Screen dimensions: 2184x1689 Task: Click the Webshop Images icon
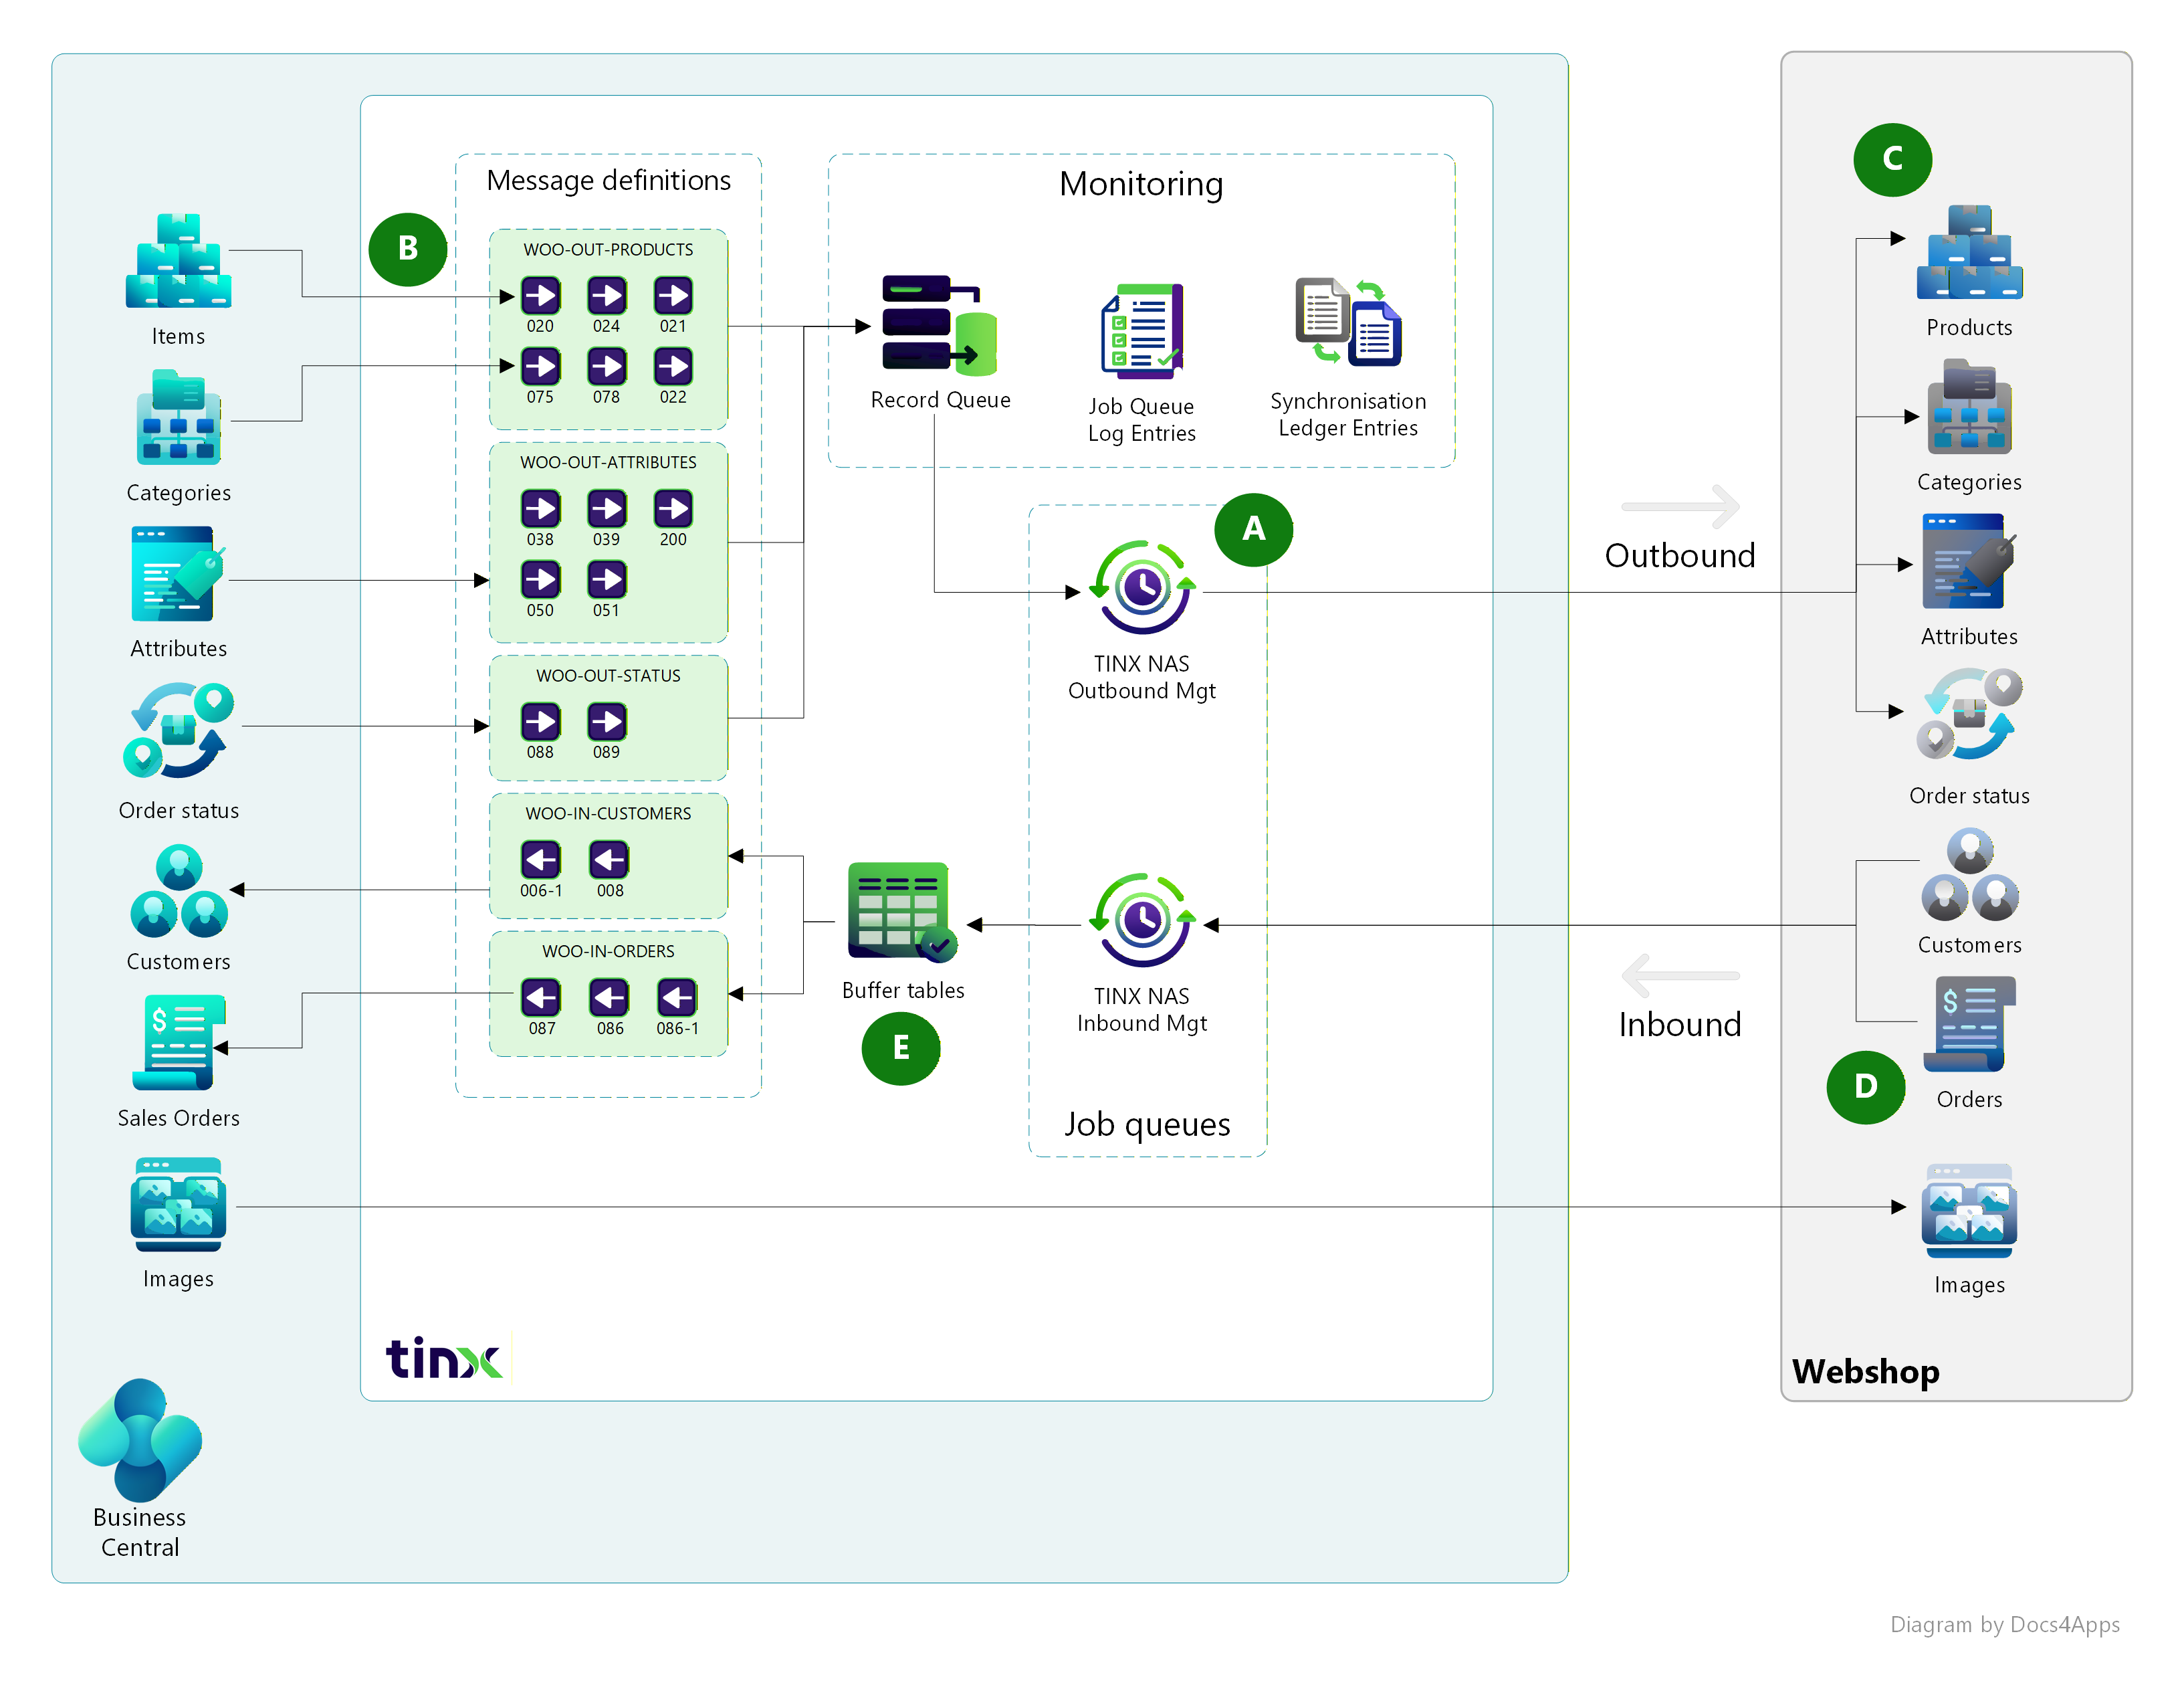pyautogui.click(x=1969, y=1211)
